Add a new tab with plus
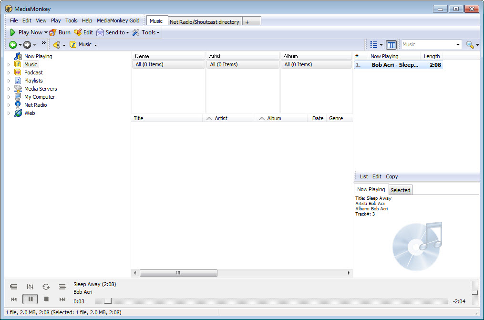484x320 pixels. point(252,21)
